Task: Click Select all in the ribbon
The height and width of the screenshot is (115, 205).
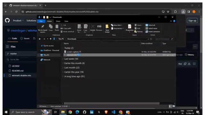Action: click(150, 25)
